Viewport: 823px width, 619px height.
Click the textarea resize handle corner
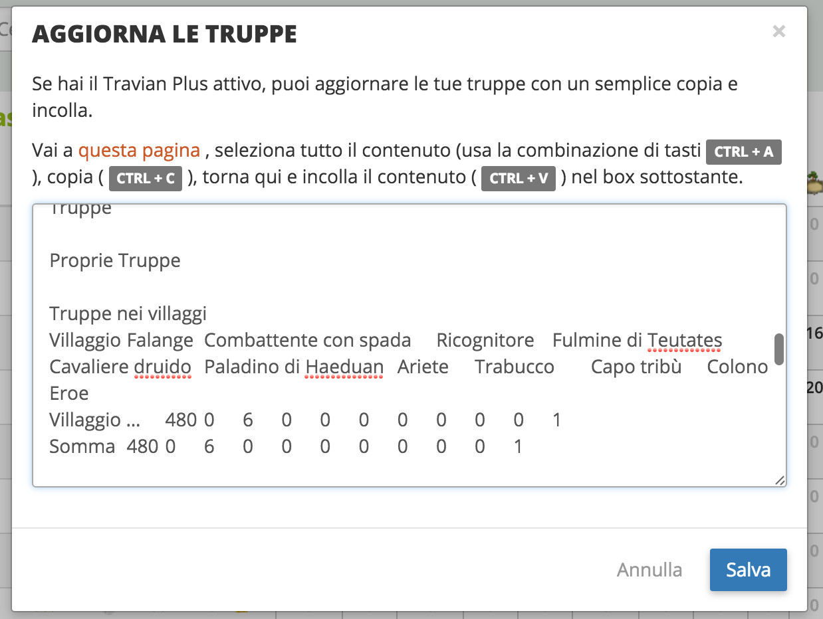pyautogui.click(x=780, y=480)
